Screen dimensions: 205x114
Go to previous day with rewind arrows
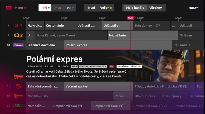pyautogui.click(x=45, y=8)
